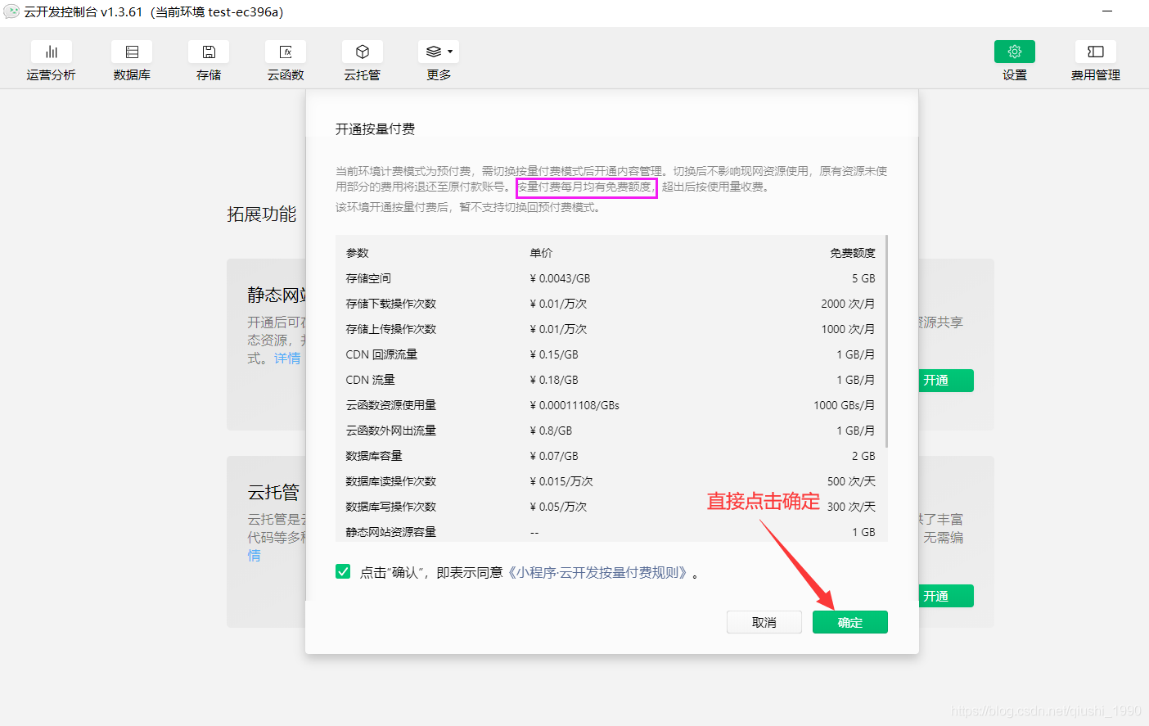Viewport: 1149px width, 726px height.
Task: Open the 存储 storage icon
Action: click(x=209, y=52)
